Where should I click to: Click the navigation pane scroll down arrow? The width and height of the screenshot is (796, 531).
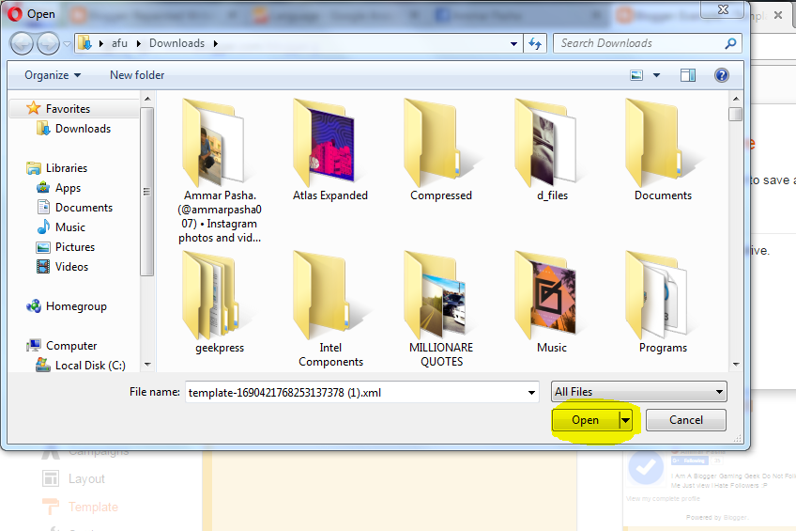click(147, 365)
